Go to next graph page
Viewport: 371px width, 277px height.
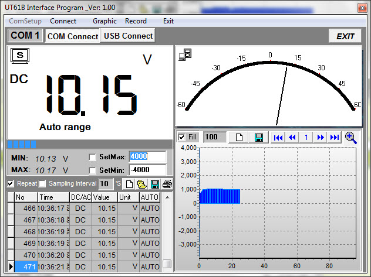(321, 137)
